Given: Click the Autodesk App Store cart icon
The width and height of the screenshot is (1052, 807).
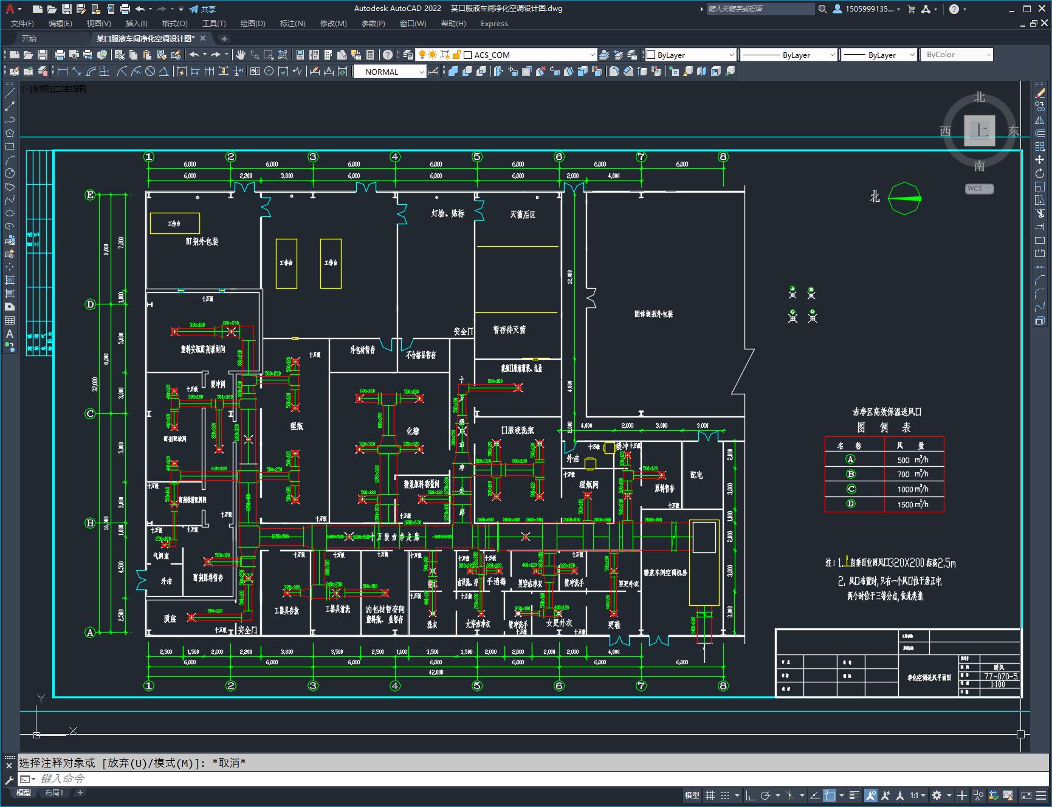Looking at the screenshot, I should click(911, 9).
